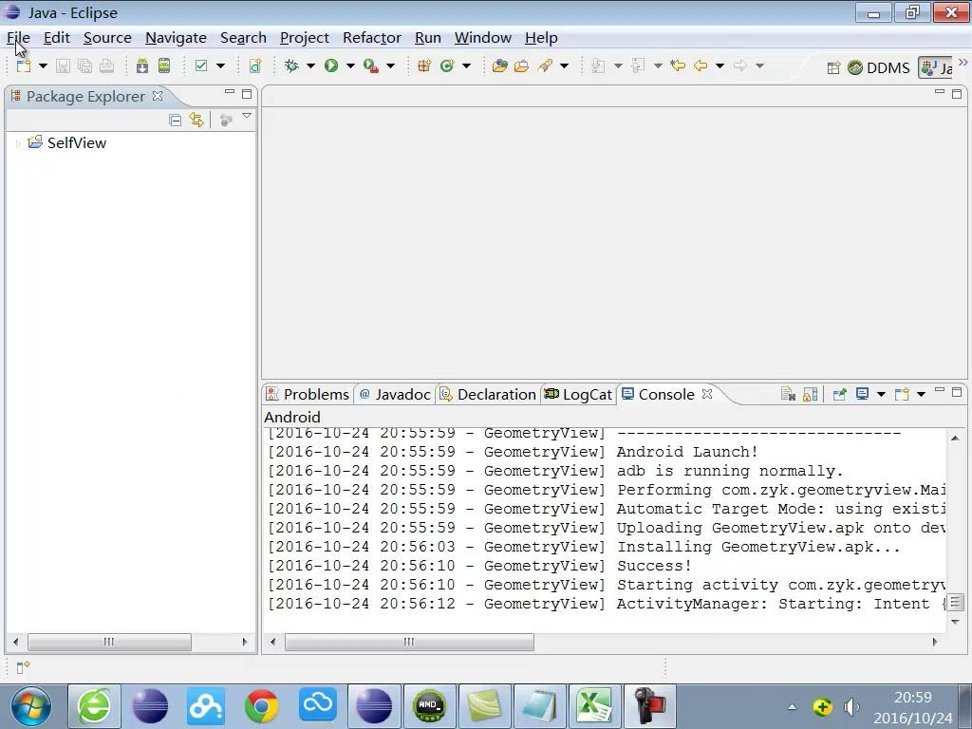Open the Edit menu
Screen dimensions: 972x729
click(x=56, y=38)
